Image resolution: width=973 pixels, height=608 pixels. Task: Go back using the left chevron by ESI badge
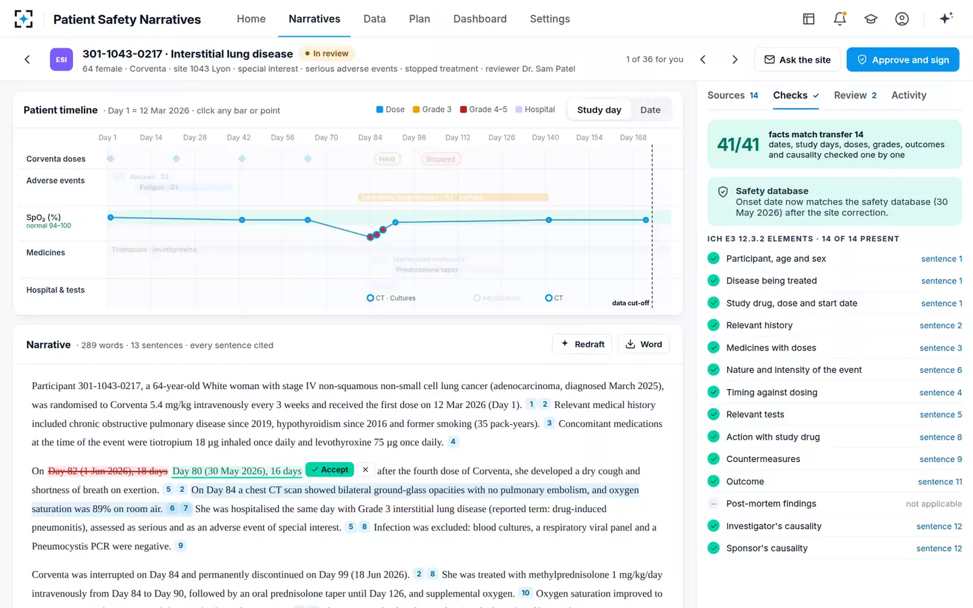coord(27,59)
